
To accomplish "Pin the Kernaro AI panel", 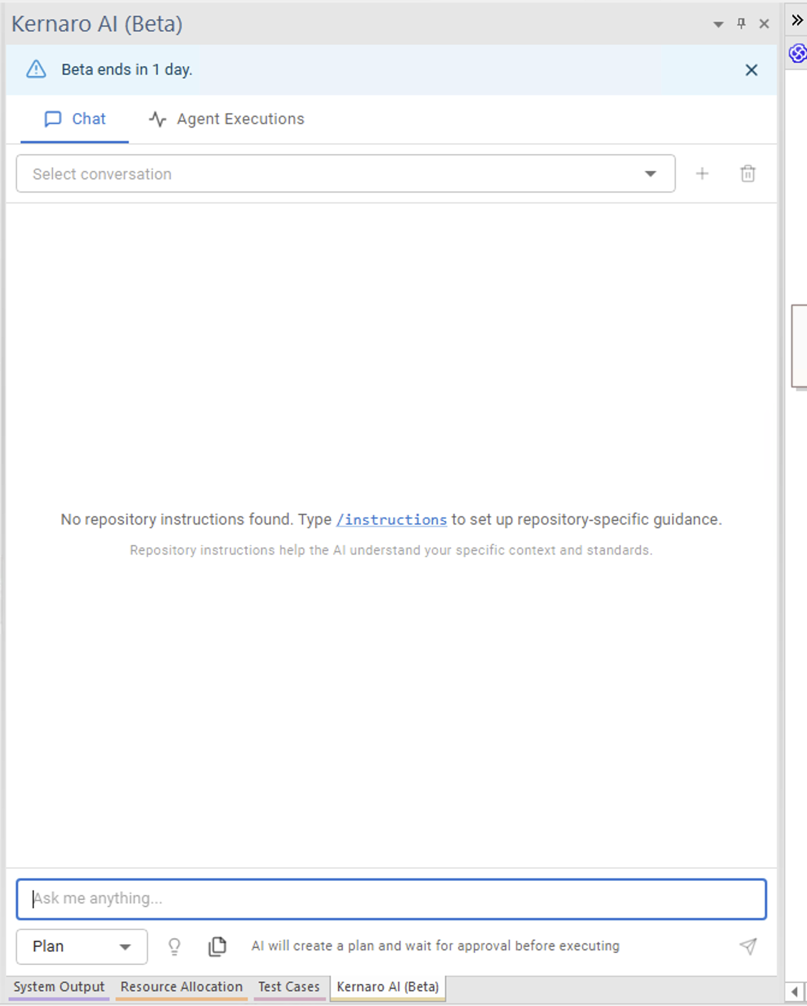I will tap(741, 23).
